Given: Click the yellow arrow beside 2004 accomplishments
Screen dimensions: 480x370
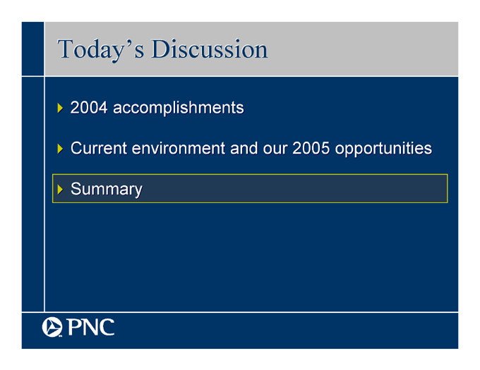Looking at the screenshot, I should pyautogui.click(x=60, y=108).
